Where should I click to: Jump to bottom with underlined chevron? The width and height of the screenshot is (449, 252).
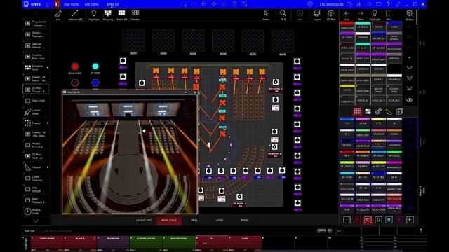(x=410, y=88)
